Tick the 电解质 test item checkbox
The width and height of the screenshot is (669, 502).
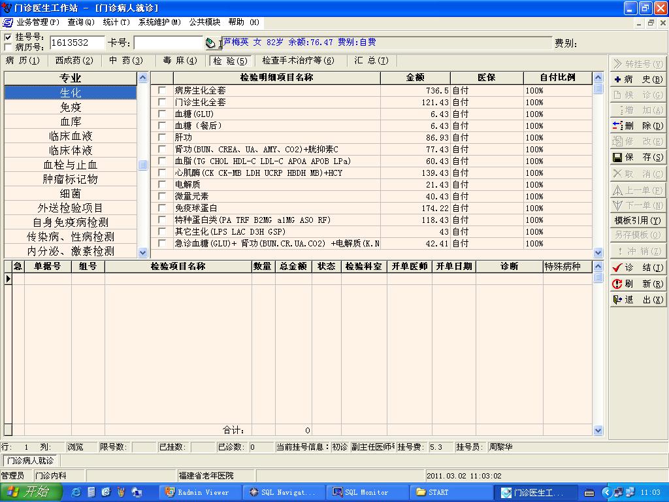(161, 185)
